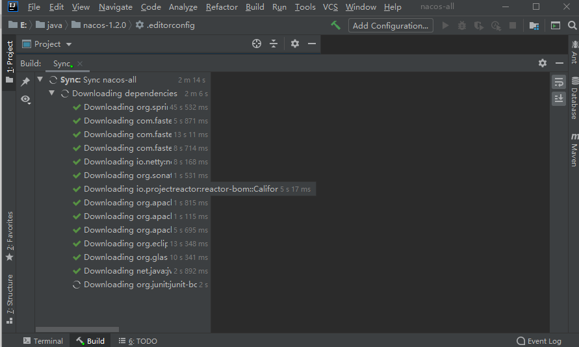
Task: Open the Tools menu
Action: point(305,7)
